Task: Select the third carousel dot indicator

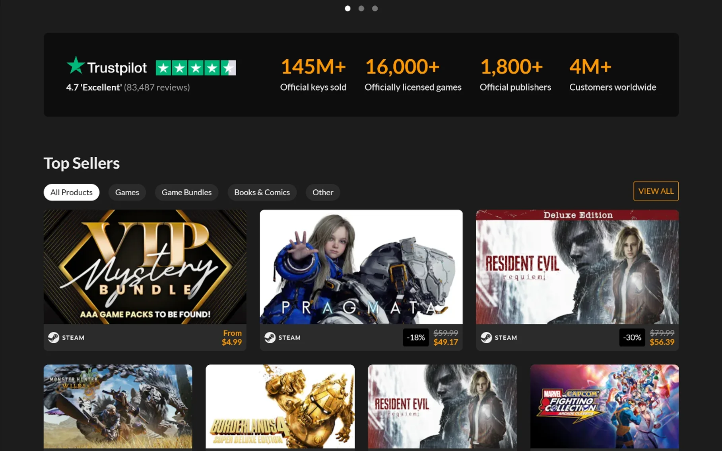Action: click(375, 8)
